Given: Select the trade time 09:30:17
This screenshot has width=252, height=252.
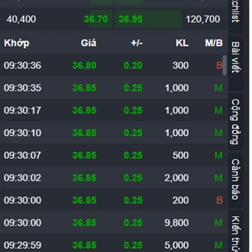Looking at the screenshot, I should 22,110.
